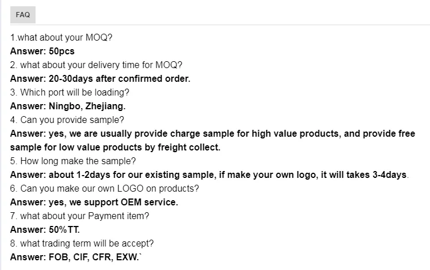Click the answer about 1-2days for existing sample
The width and height of the screenshot is (430, 270).
(x=209, y=175)
